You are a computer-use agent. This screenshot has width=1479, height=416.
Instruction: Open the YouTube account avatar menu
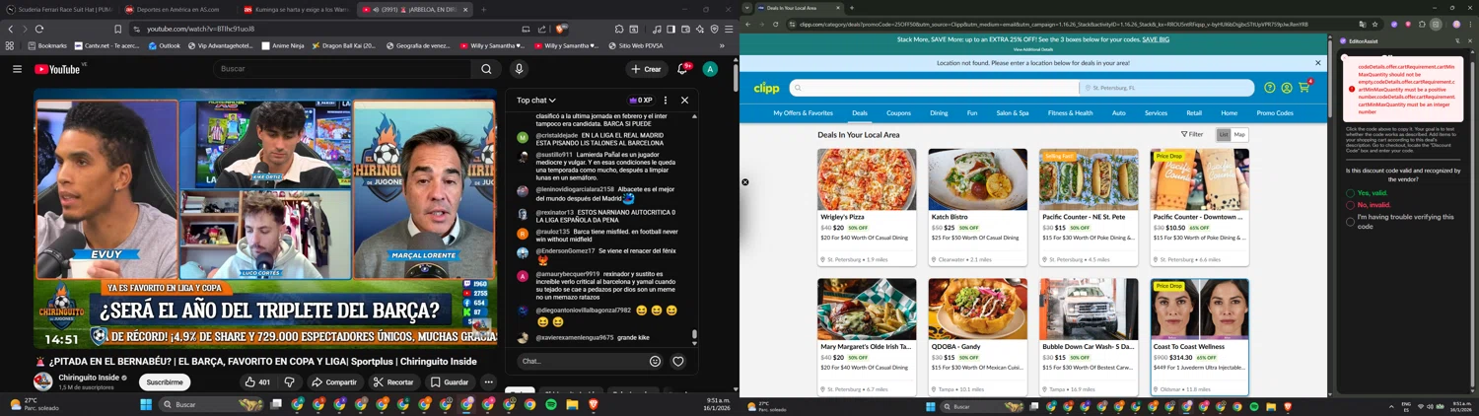click(710, 69)
